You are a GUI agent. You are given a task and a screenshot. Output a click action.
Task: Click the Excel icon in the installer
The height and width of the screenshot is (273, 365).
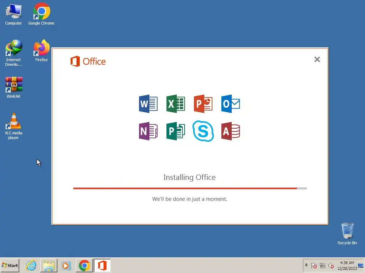175,104
